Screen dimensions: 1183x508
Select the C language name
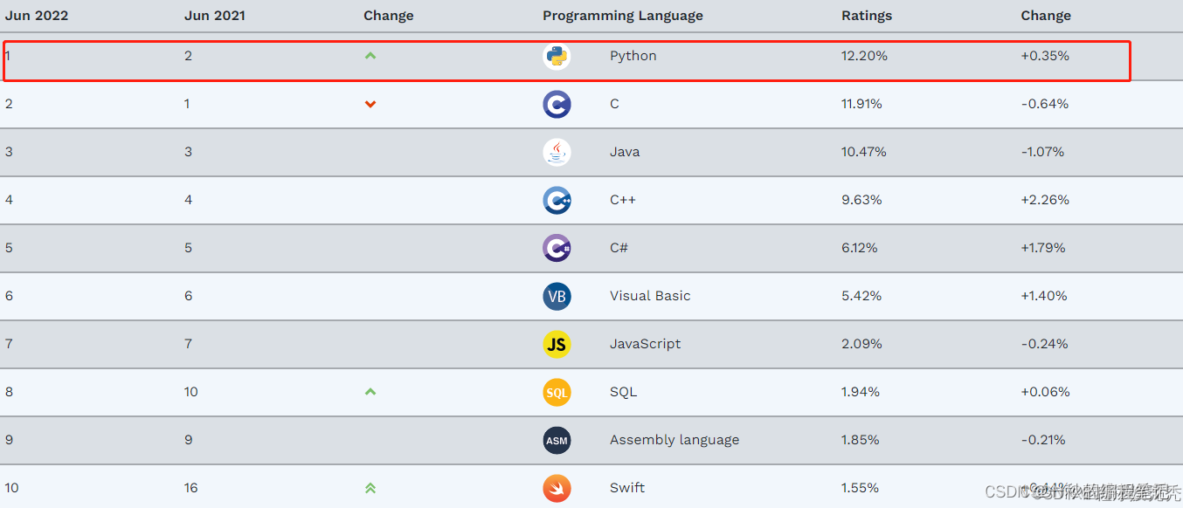[615, 104]
